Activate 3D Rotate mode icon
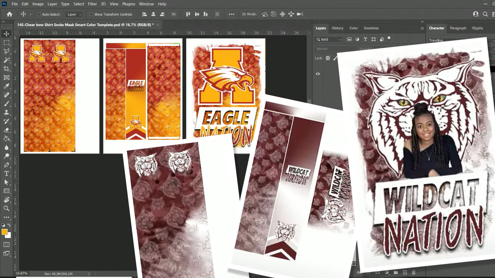Viewport: 495px width, 278px height. 265,14
